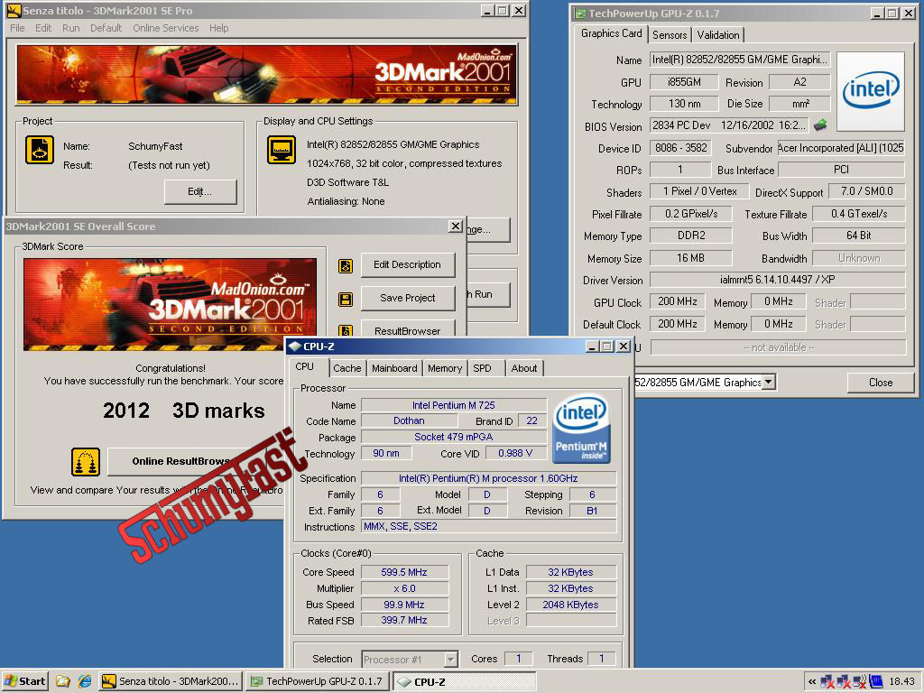
Task: Click the floppy disk icon beside Save Project
Action: pos(346,300)
